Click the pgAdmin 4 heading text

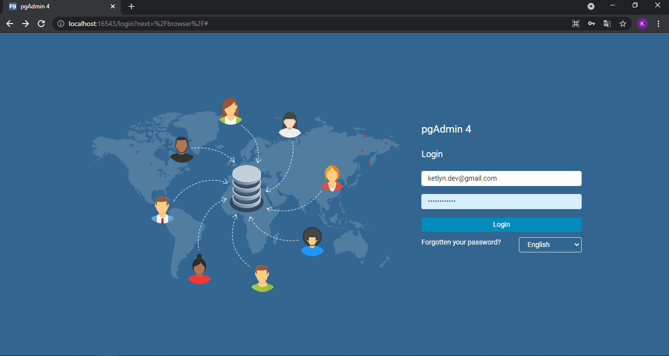(446, 129)
